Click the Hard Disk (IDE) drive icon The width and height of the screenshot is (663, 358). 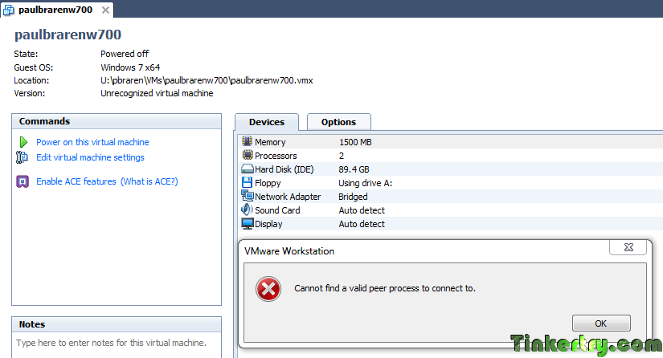[x=248, y=169]
